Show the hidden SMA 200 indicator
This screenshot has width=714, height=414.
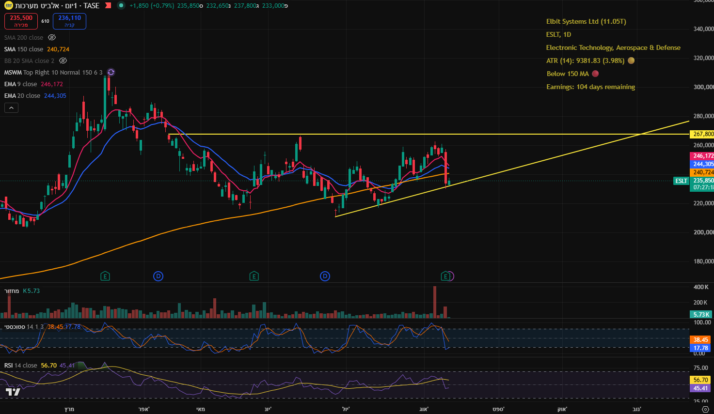[x=52, y=37]
